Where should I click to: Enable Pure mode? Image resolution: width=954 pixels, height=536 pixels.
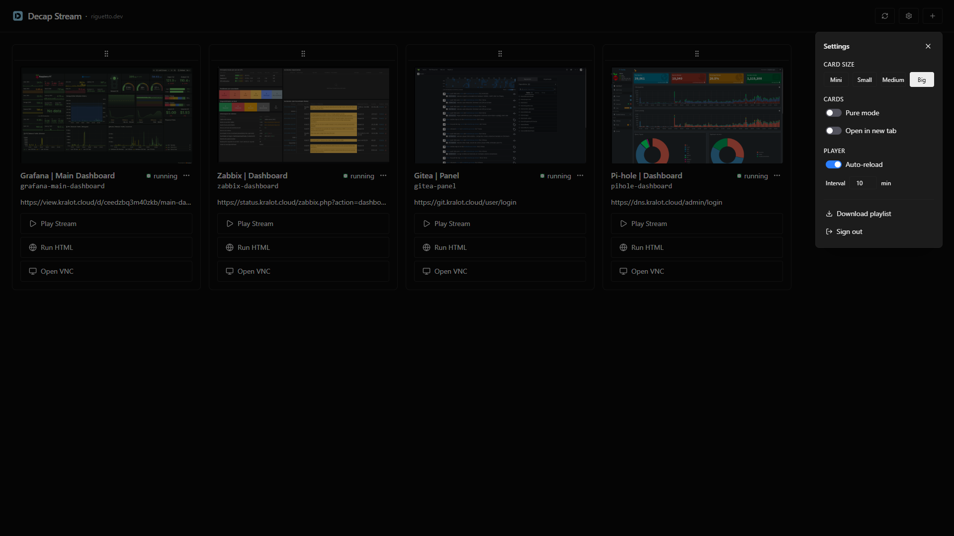click(833, 113)
